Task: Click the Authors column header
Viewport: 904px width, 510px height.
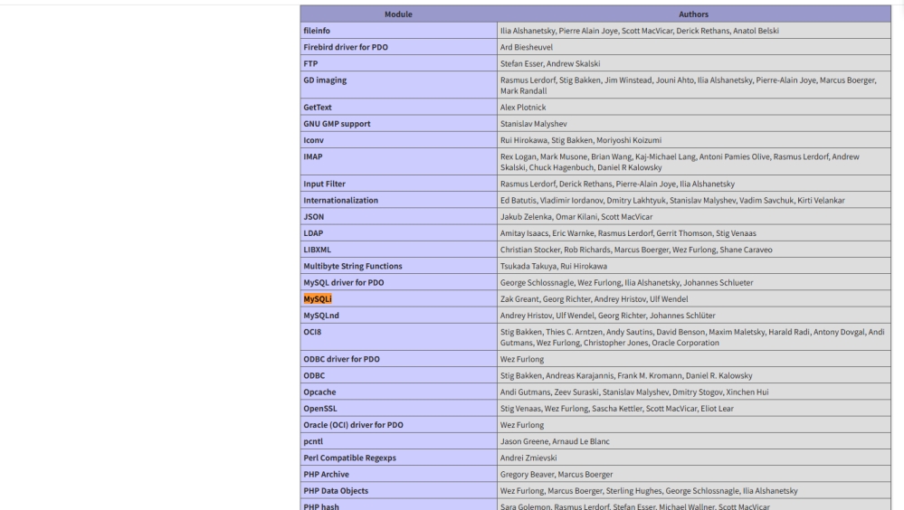Action: coord(693,14)
